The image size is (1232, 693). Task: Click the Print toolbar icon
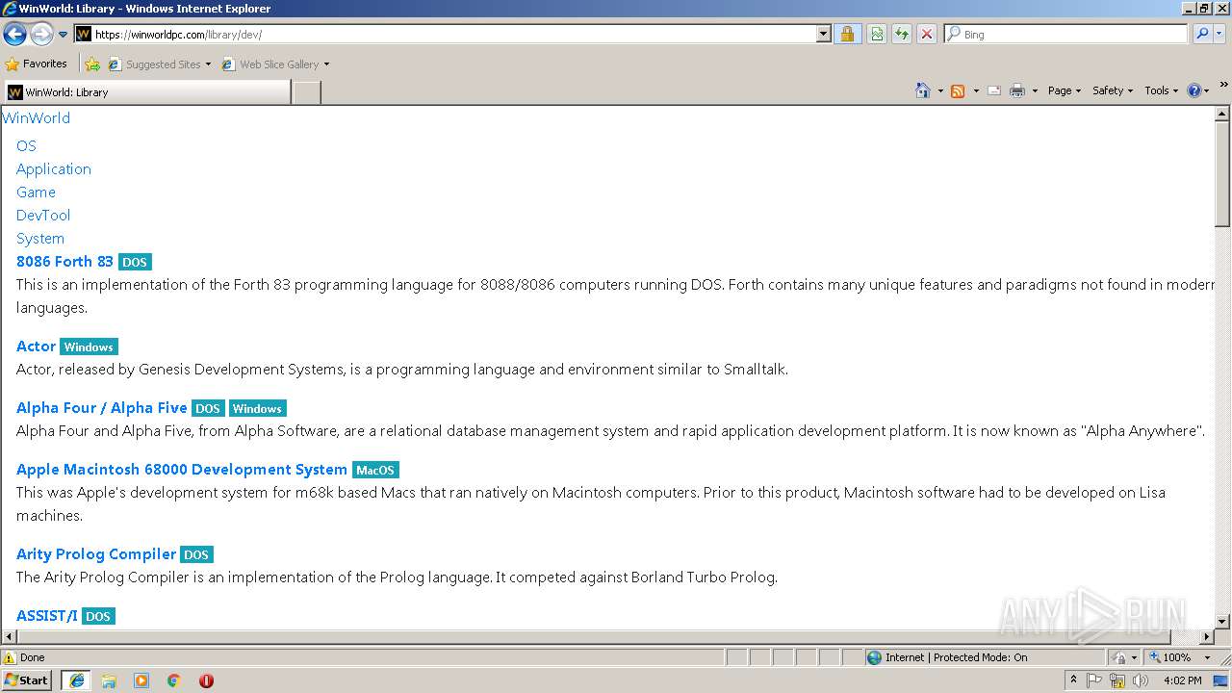1017,90
